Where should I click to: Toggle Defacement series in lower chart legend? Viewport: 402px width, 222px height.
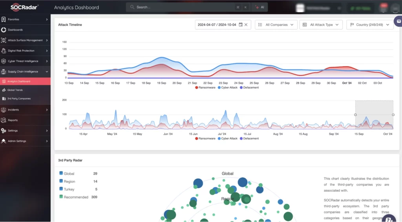click(x=249, y=139)
